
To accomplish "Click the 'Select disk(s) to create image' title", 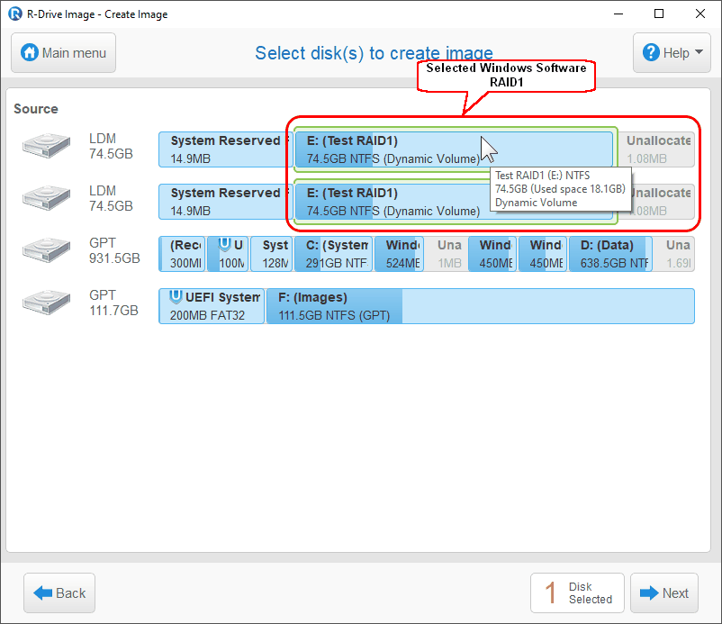I will click(x=374, y=53).
